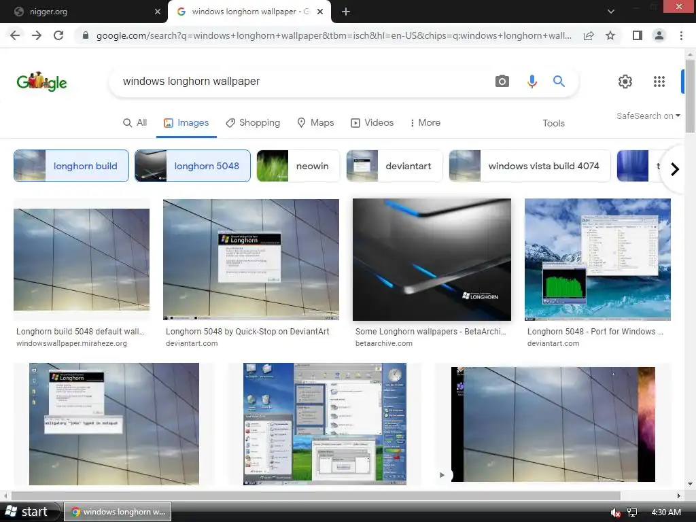Switch to the All results tab
696x522 pixels.
tap(135, 123)
